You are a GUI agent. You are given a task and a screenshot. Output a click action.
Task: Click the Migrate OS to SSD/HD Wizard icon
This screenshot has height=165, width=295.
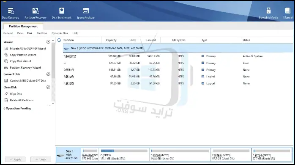click(x=6, y=48)
